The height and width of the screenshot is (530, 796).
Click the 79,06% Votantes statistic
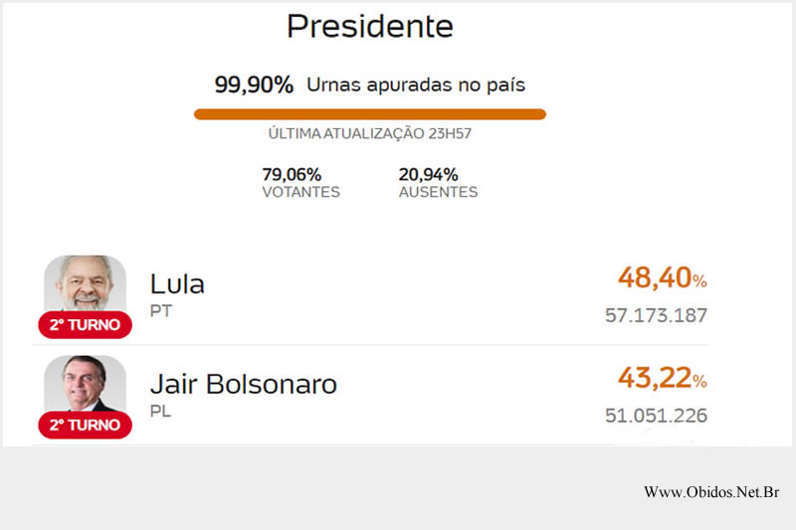(301, 183)
